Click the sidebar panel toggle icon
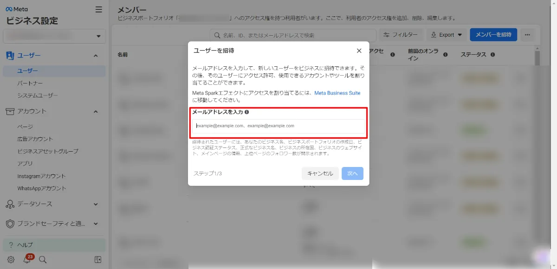 (x=97, y=260)
